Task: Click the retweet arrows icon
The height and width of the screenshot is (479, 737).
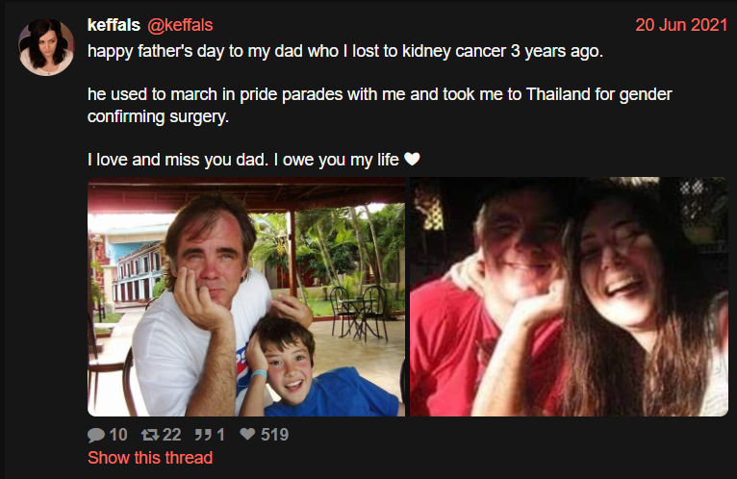Action: (149, 435)
